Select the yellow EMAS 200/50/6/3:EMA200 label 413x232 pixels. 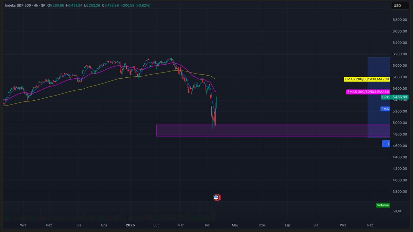tap(367, 79)
